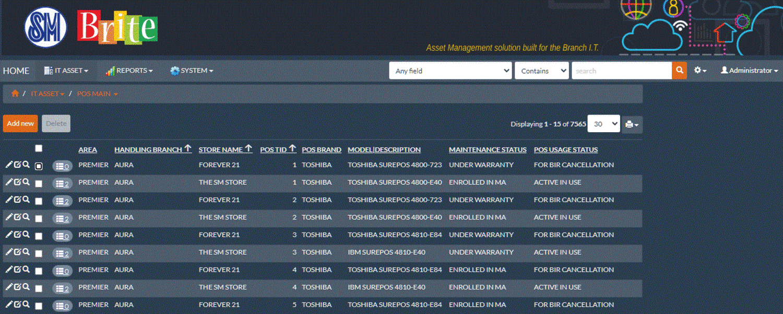
Task: Check the Forever 21 POS TID 4 row checkbox
Action: click(39, 271)
